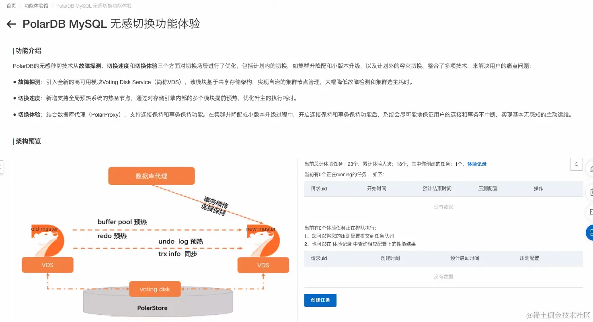
Task: Click 压测配置 header in the queued tasks table
Action: [x=529, y=258]
